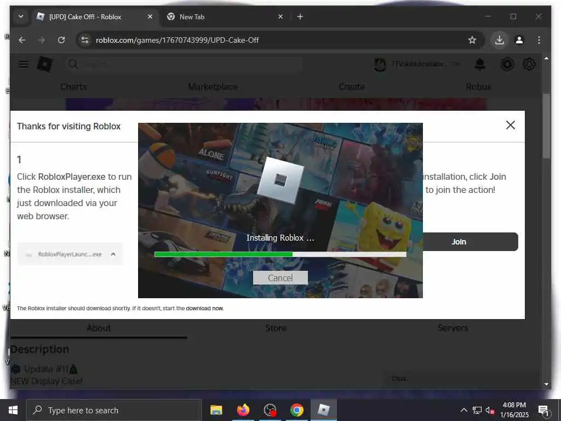Viewport: 561px width, 421px height.
Task: Click the scrollbar up arrow
Action: point(546,58)
